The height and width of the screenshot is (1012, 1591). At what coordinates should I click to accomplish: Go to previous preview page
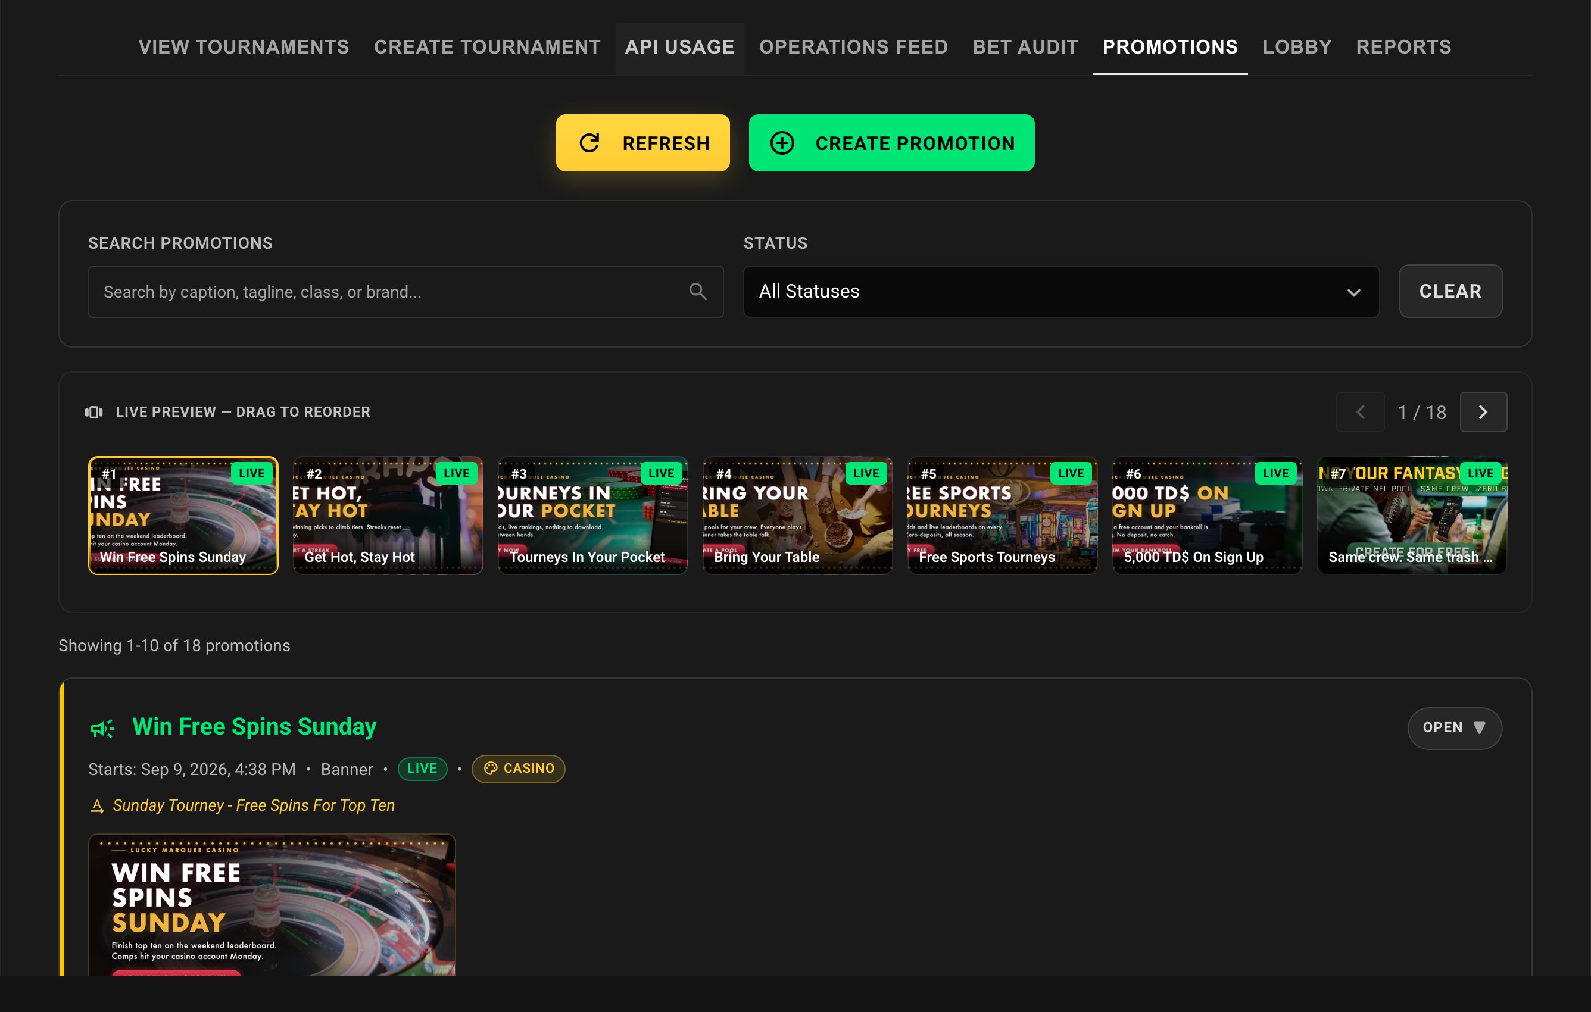(1360, 412)
